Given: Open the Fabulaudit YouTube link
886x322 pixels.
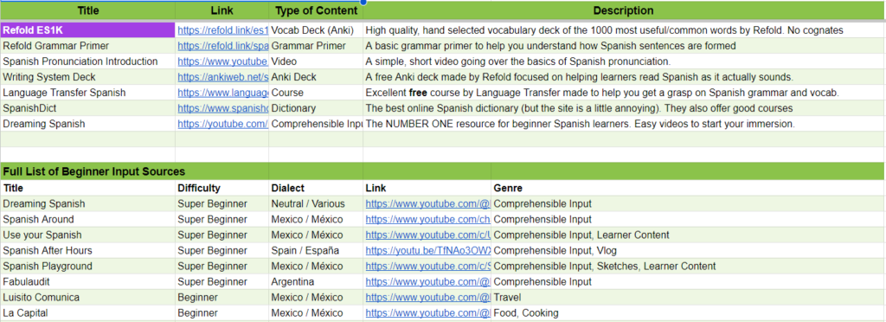Looking at the screenshot, I should 428,281.
